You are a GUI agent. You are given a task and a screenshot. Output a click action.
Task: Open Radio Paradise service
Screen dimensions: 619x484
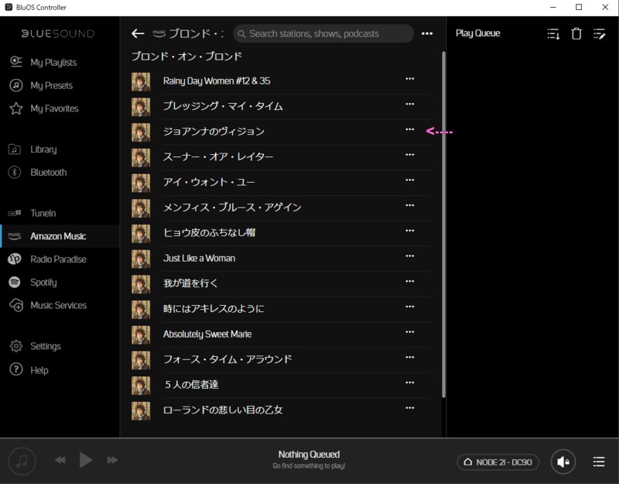click(59, 259)
